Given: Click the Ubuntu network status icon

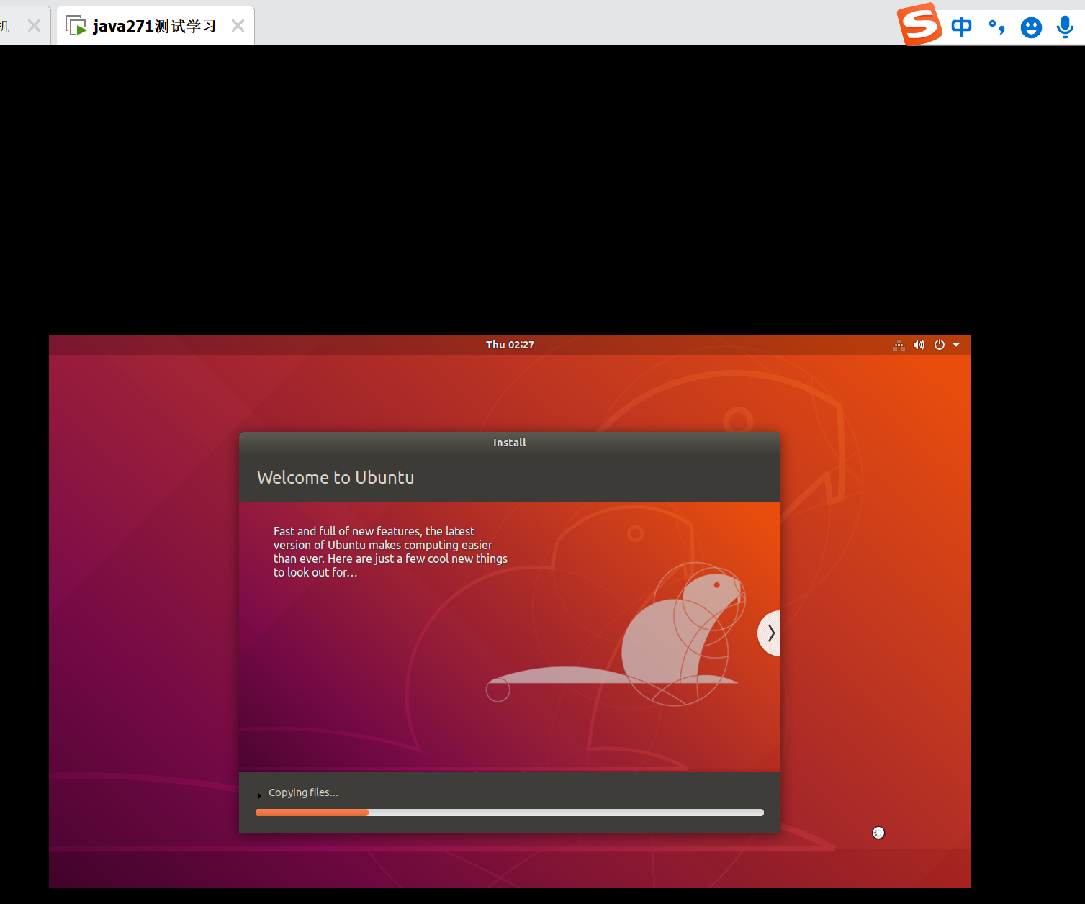Looking at the screenshot, I should [899, 345].
